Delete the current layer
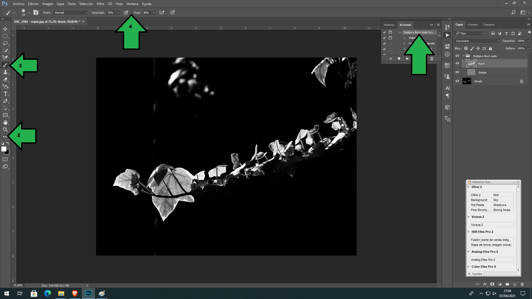 point(522,284)
